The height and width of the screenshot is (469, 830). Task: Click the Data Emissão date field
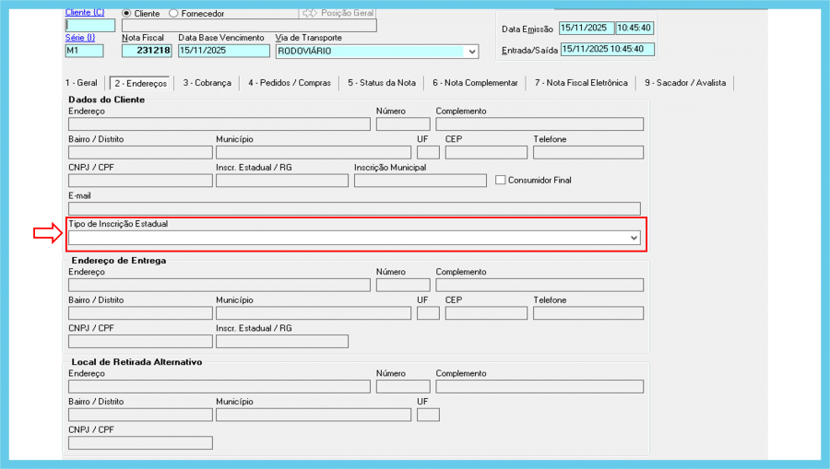click(x=586, y=28)
